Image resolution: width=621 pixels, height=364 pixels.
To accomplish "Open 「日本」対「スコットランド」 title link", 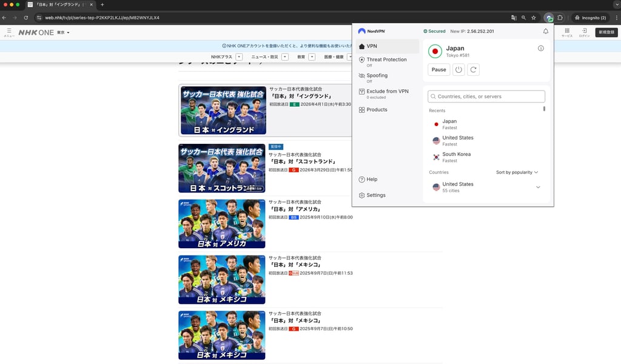I will pyautogui.click(x=303, y=161).
